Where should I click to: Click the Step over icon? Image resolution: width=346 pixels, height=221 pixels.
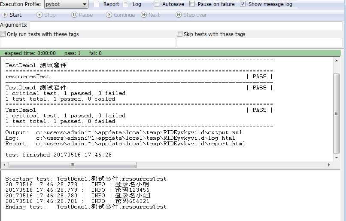click(x=178, y=15)
